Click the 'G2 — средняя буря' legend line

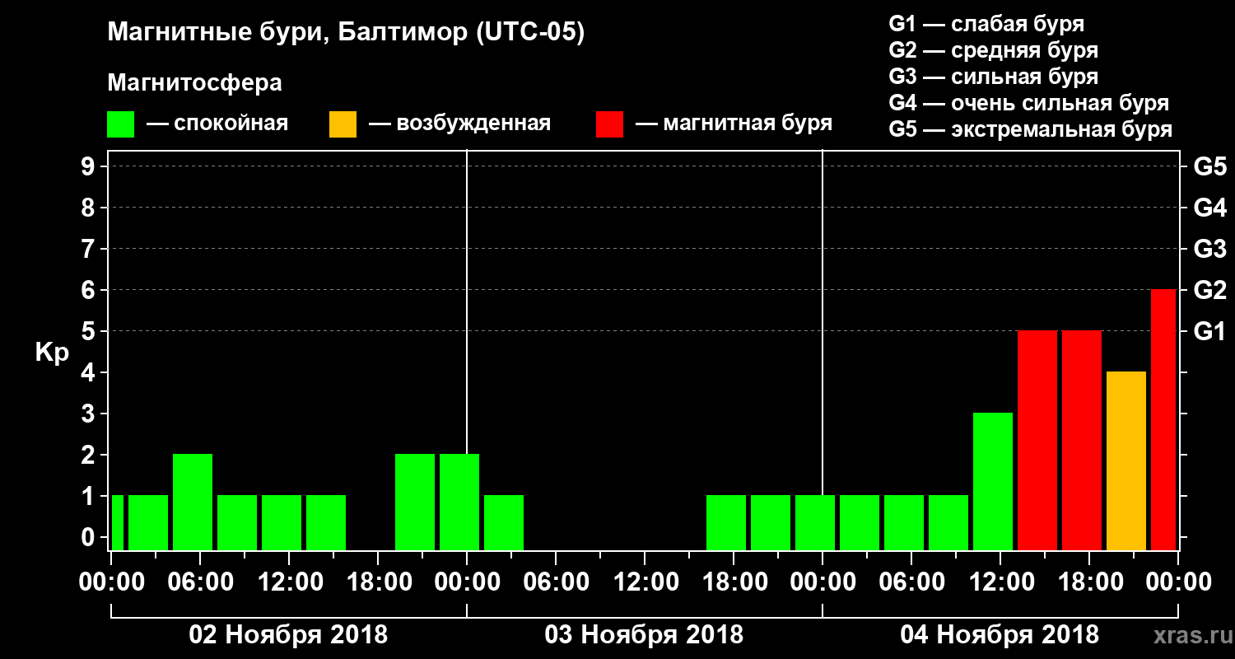(993, 50)
